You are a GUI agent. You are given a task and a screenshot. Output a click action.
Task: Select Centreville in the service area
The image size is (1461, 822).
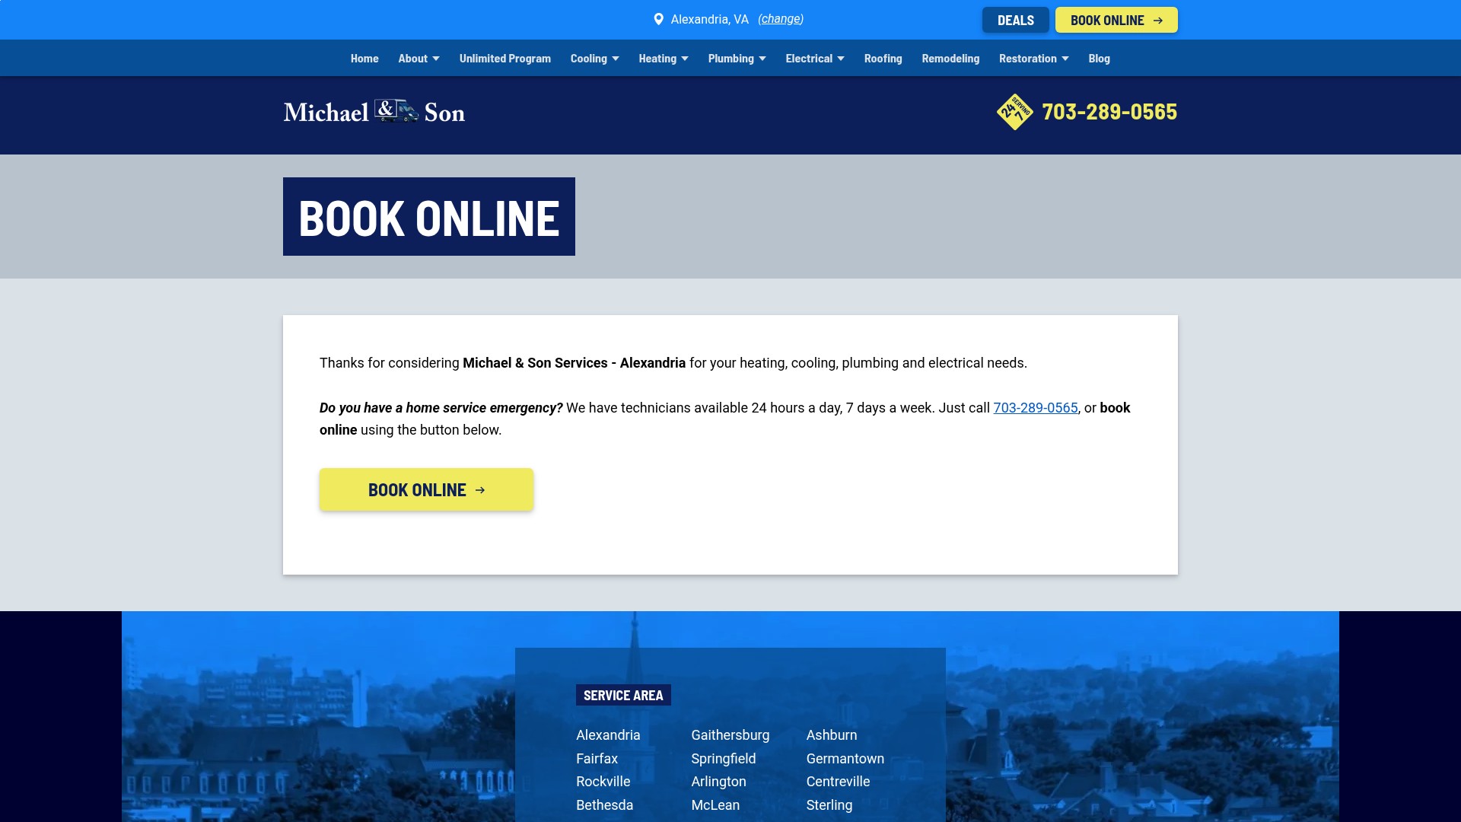[x=838, y=782]
